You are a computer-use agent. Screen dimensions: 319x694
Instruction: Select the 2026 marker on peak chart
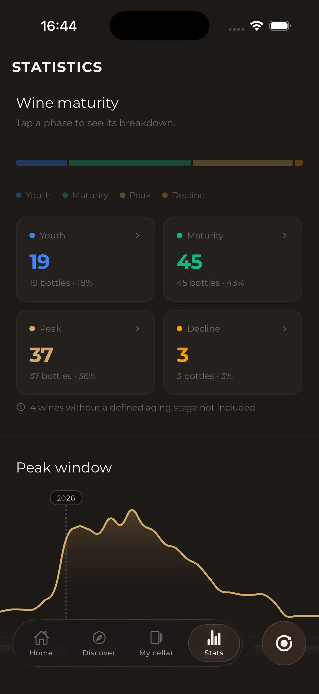tap(66, 498)
